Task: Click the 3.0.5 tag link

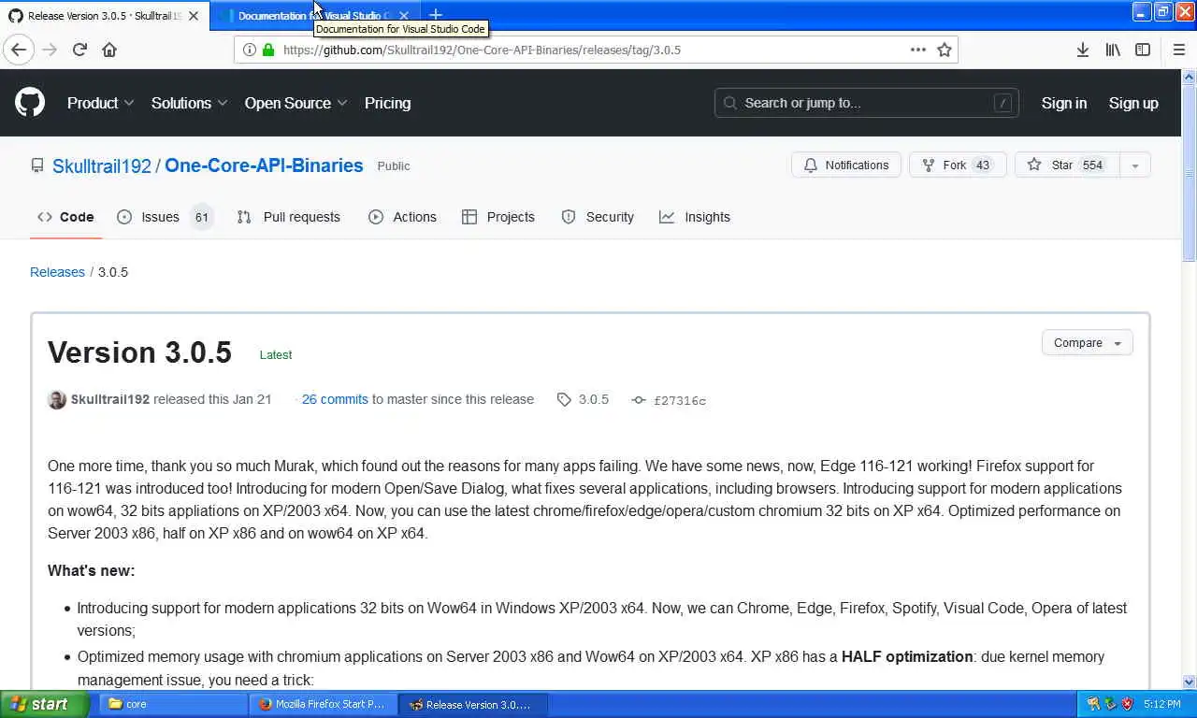Action: pyautogui.click(x=583, y=399)
